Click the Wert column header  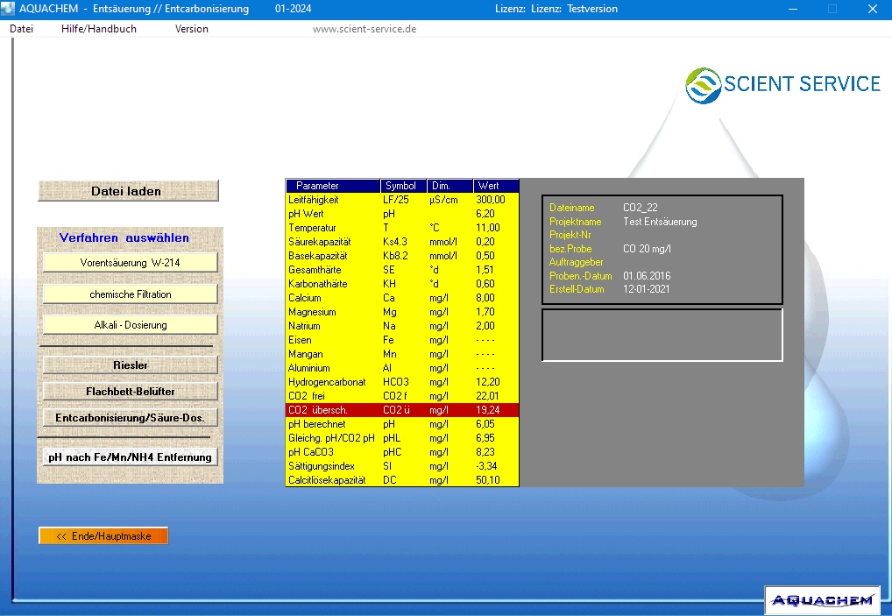click(x=496, y=186)
